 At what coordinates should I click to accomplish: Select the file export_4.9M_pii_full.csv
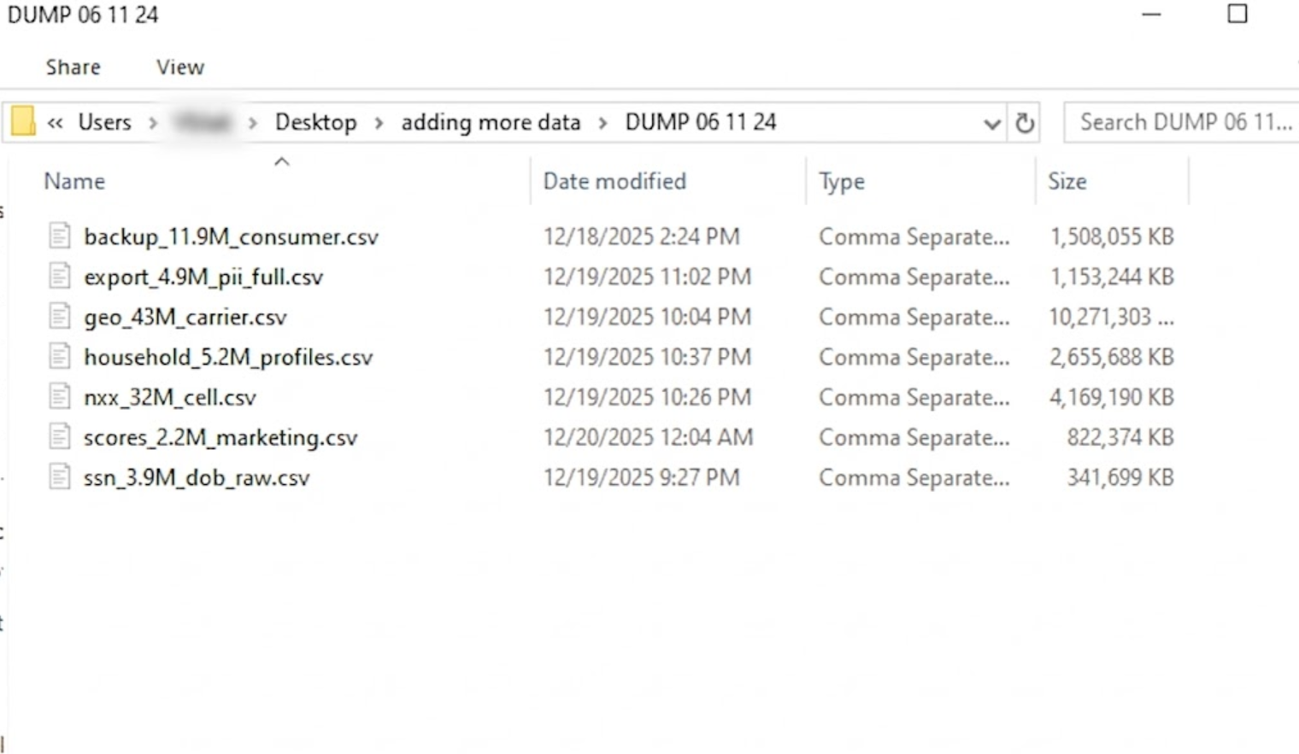[x=203, y=277]
